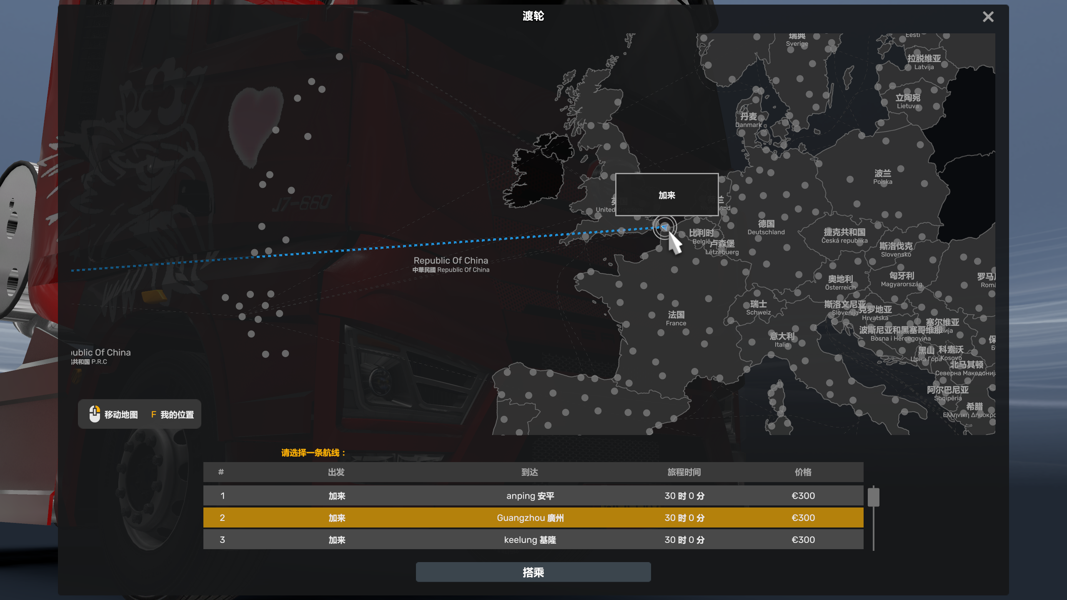Viewport: 1067px width, 600px height.
Task: Click the 我的位置 shortcut hint
Action: (172, 415)
